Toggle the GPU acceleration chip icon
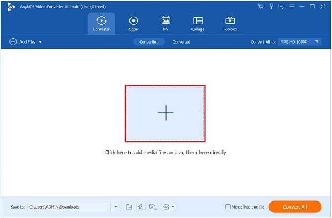 153,207
